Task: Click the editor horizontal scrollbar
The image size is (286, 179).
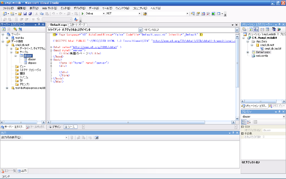Action: coord(128,122)
